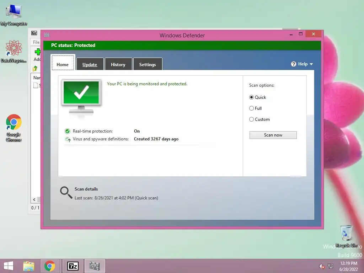This screenshot has height=273, width=364.
Task: Click the real-time protection check icon
Action: pos(67,131)
